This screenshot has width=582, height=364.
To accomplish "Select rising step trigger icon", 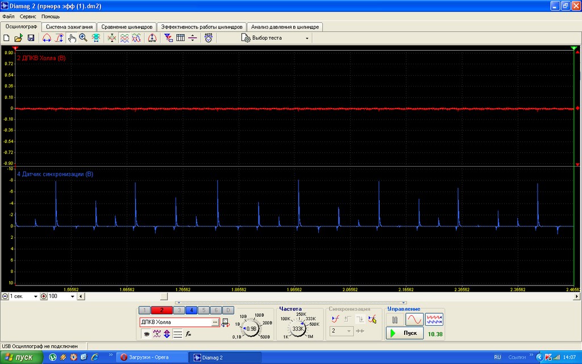I will click(348, 319).
